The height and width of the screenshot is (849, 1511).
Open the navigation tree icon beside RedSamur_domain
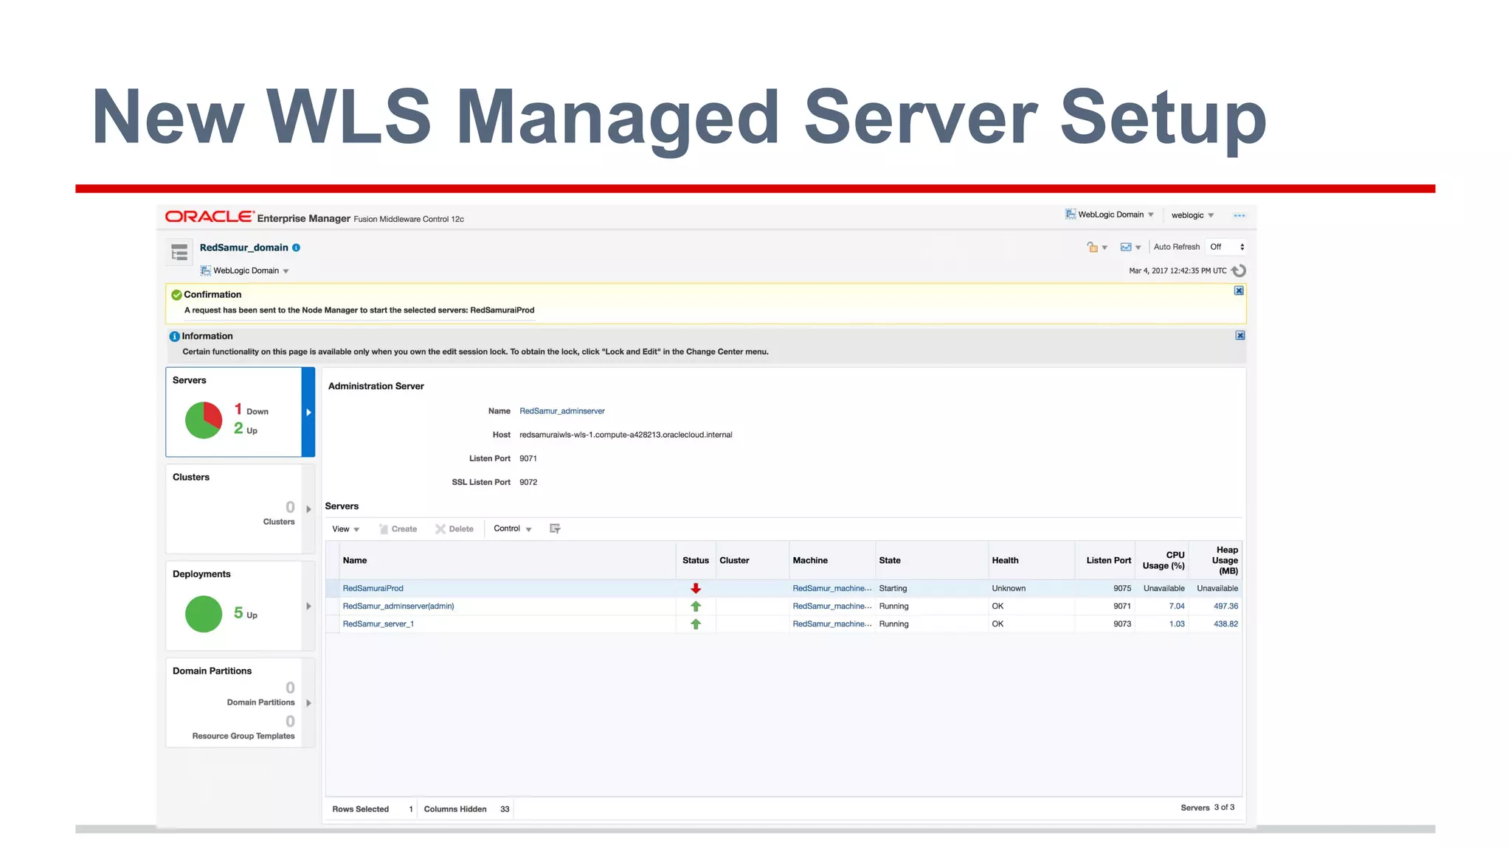179,252
